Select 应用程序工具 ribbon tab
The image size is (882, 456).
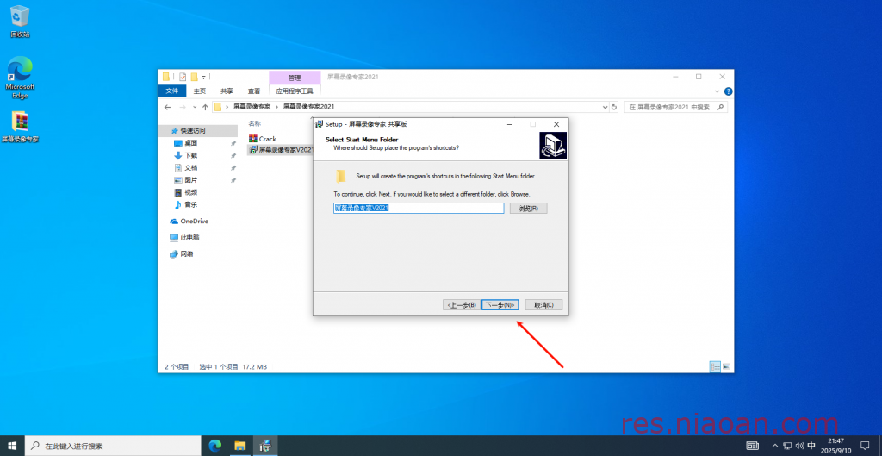pos(295,91)
